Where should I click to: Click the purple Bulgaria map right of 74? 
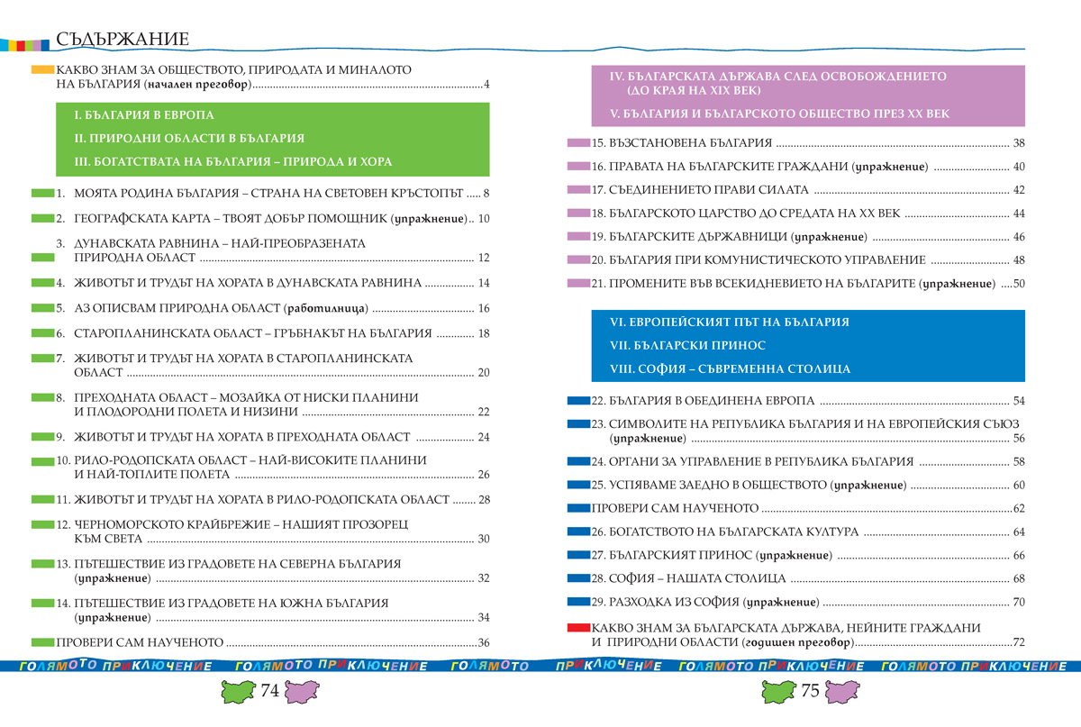[x=302, y=693]
